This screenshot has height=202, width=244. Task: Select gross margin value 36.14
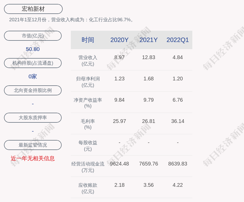point(178,121)
